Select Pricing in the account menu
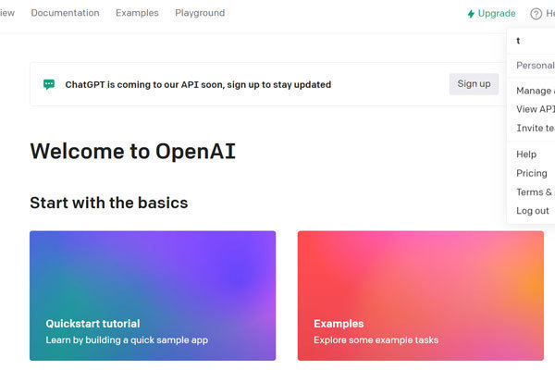 [x=531, y=173]
